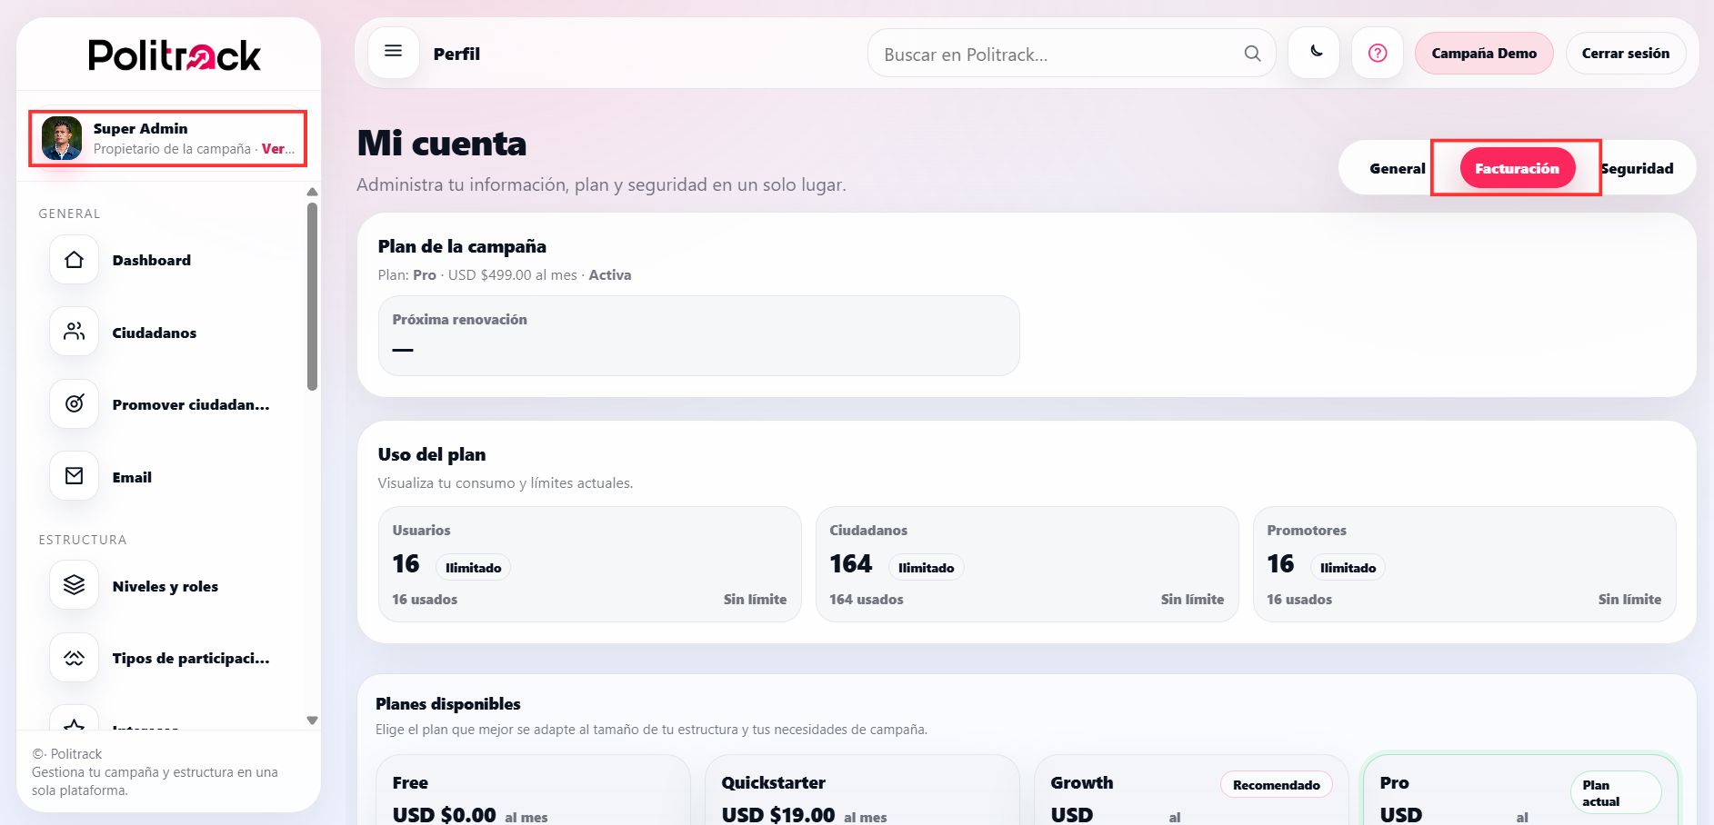
Task: Switch to the Seguridad tab
Action: pos(1638,168)
